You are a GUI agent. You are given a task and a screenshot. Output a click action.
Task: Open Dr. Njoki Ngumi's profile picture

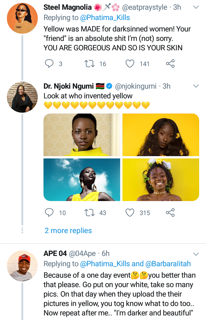(22, 97)
